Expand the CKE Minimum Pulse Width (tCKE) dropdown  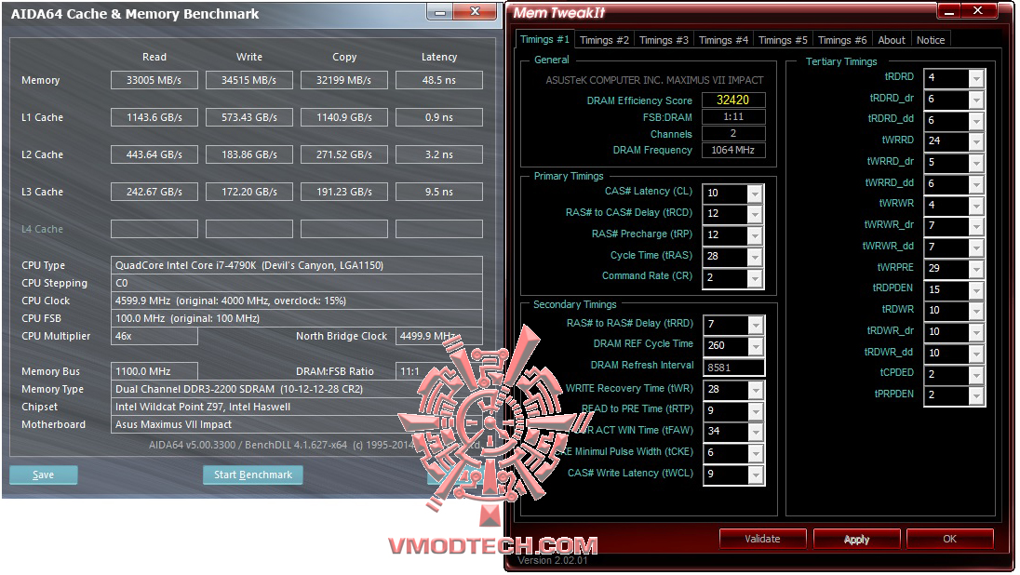tap(756, 453)
